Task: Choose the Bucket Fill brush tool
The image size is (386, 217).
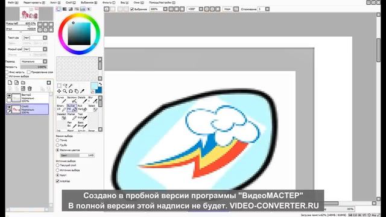Action: pyautogui.click(x=72, y=108)
